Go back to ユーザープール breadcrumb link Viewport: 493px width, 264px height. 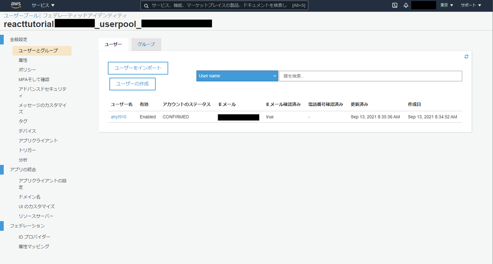coord(21,15)
